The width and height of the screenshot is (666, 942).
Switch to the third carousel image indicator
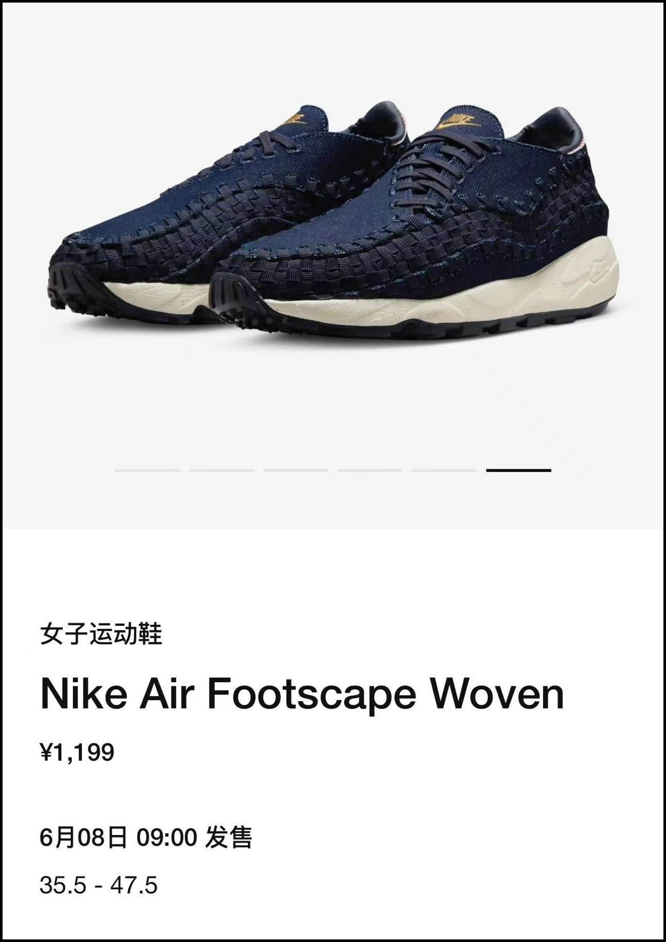(x=296, y=470)
